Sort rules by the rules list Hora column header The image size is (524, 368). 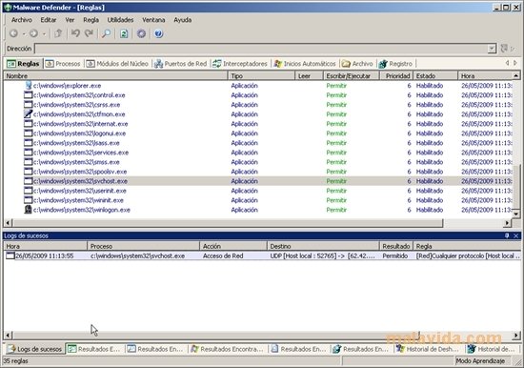(485, 76)
